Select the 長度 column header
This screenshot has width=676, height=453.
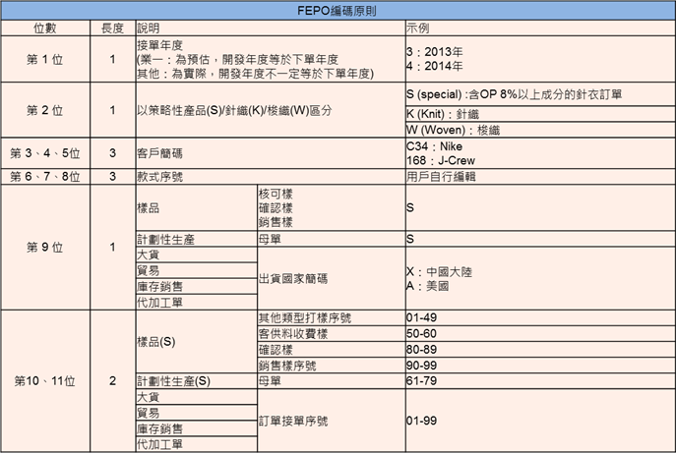click(x=112, y=28)
